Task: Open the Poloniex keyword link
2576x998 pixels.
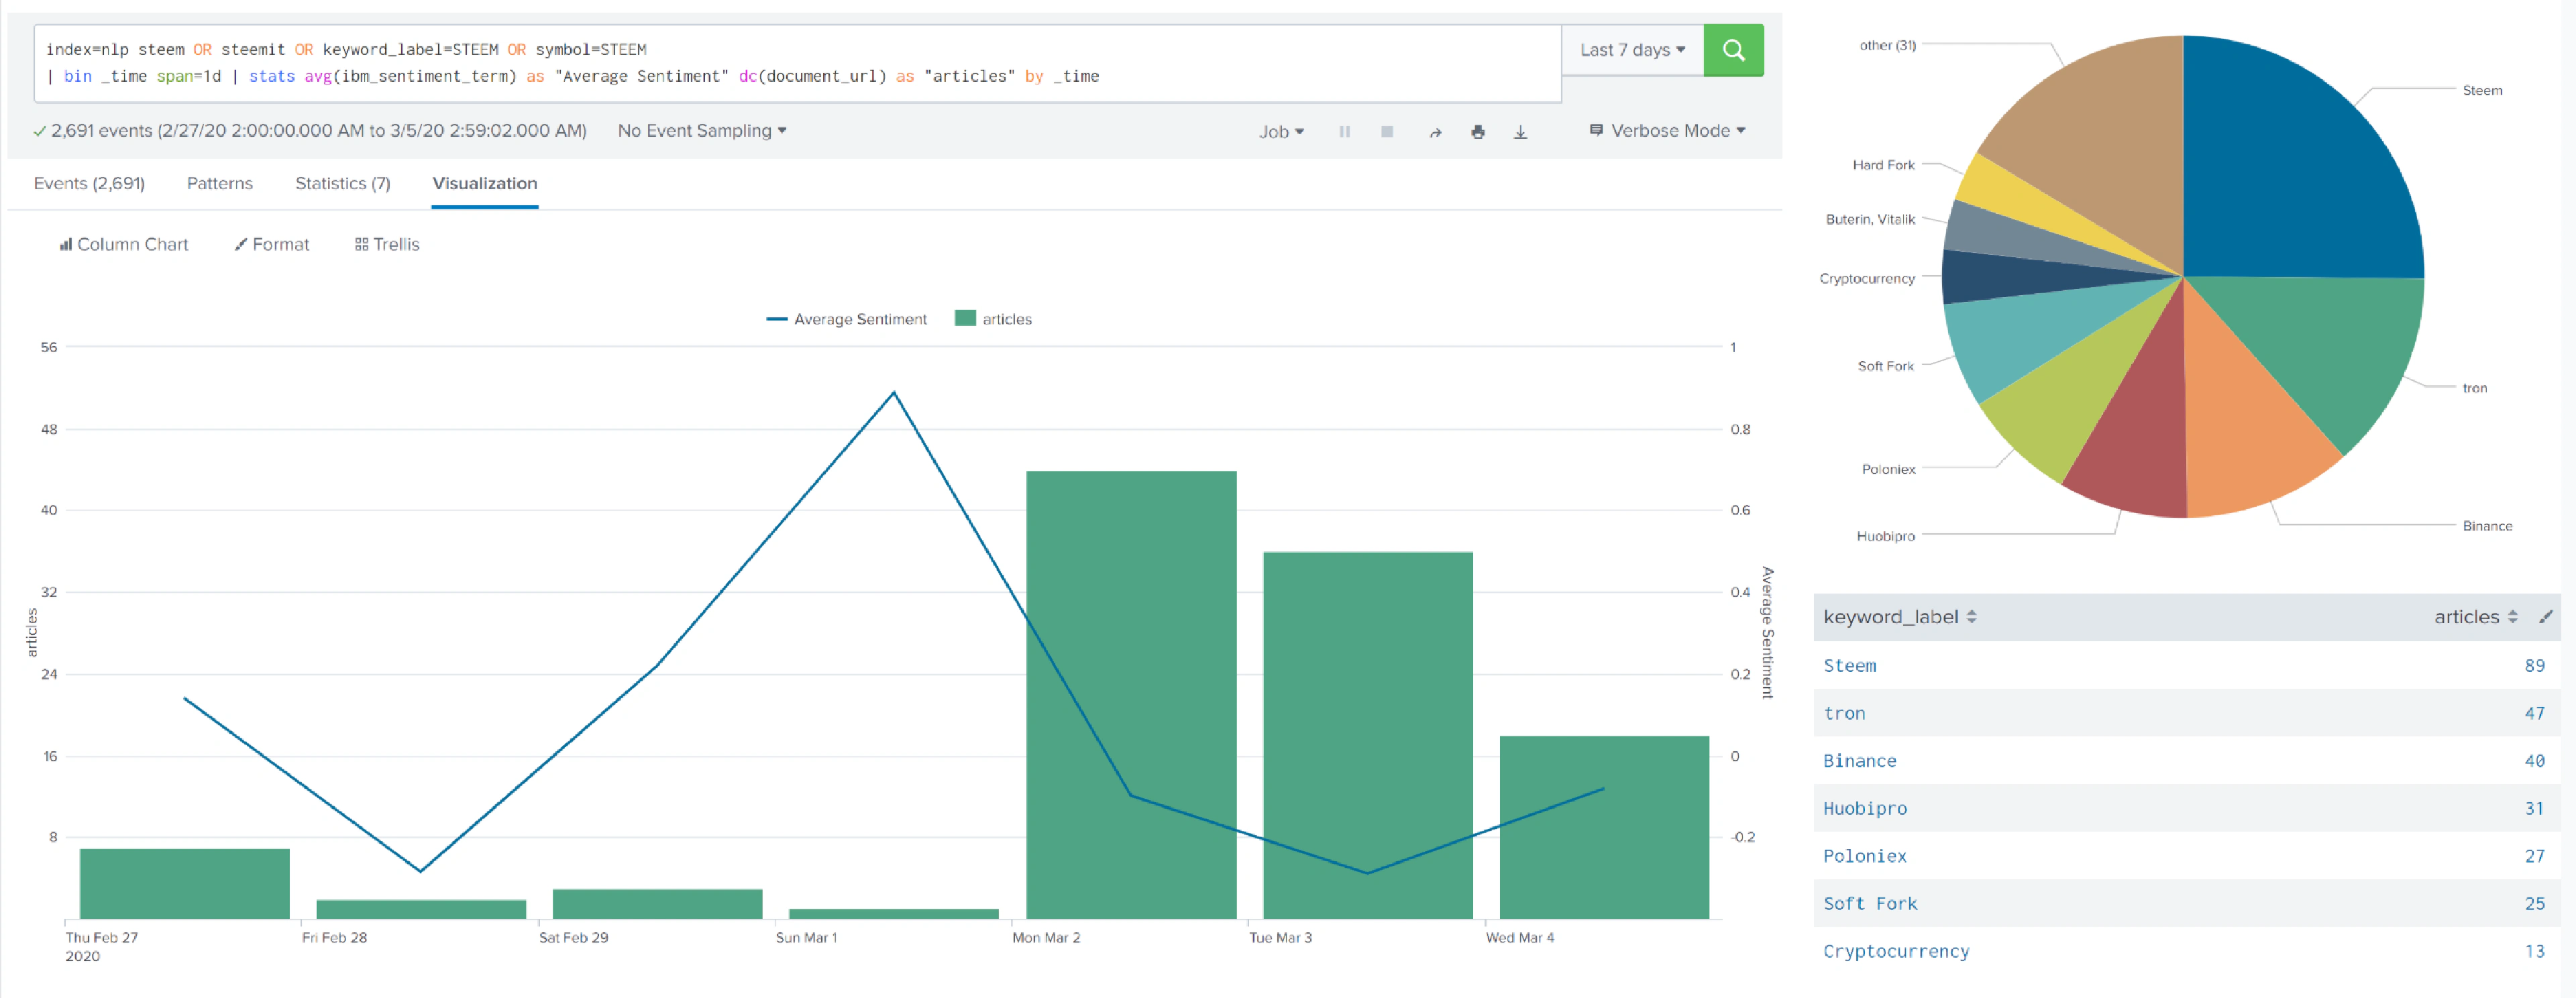Action: (1865, 857)
